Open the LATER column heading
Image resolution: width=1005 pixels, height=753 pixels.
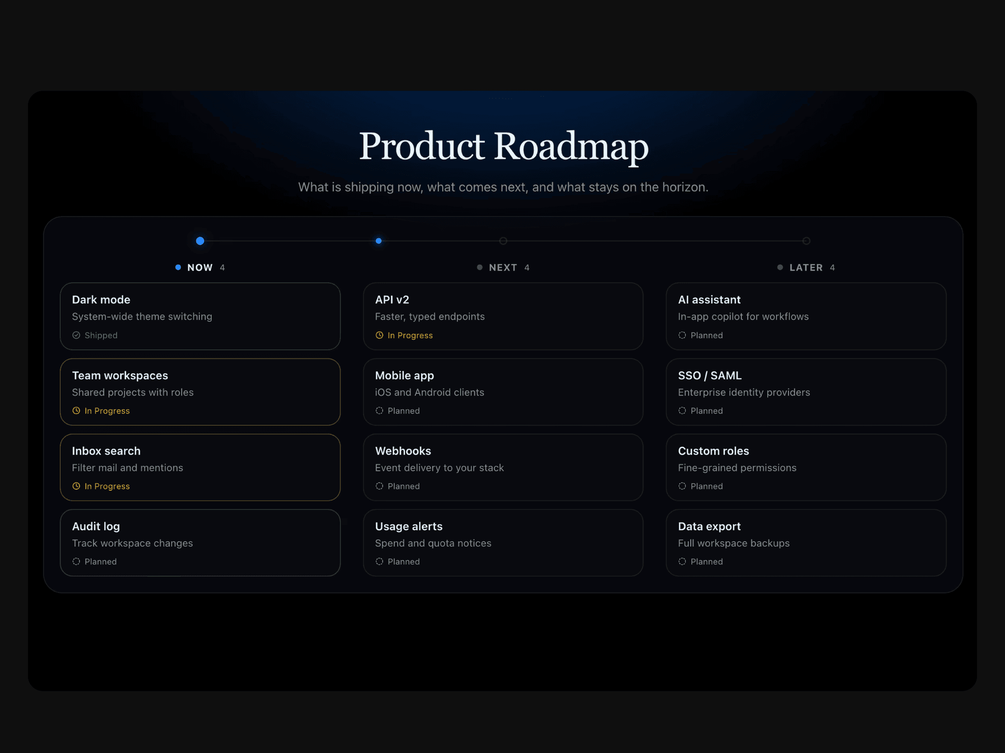coord(806,268)
